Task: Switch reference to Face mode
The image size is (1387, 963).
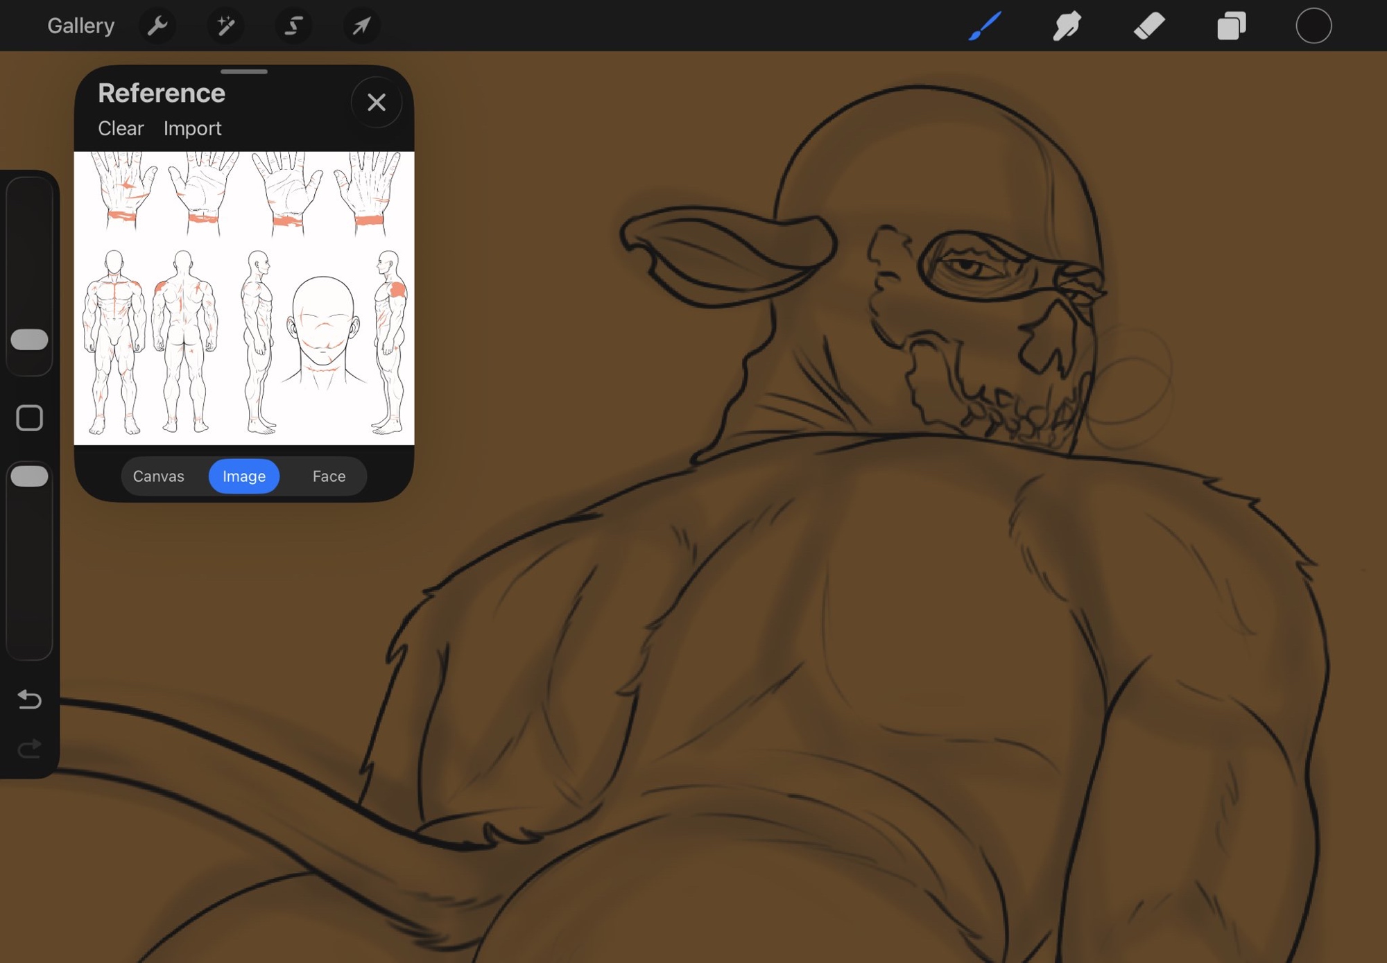Action: click(329, 476)
